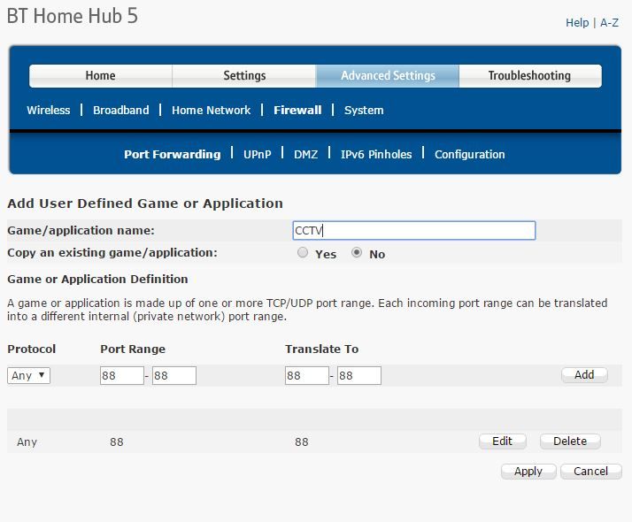Select the Firewall section
Screen dimensions: 632x522
(x=297, y=110)
